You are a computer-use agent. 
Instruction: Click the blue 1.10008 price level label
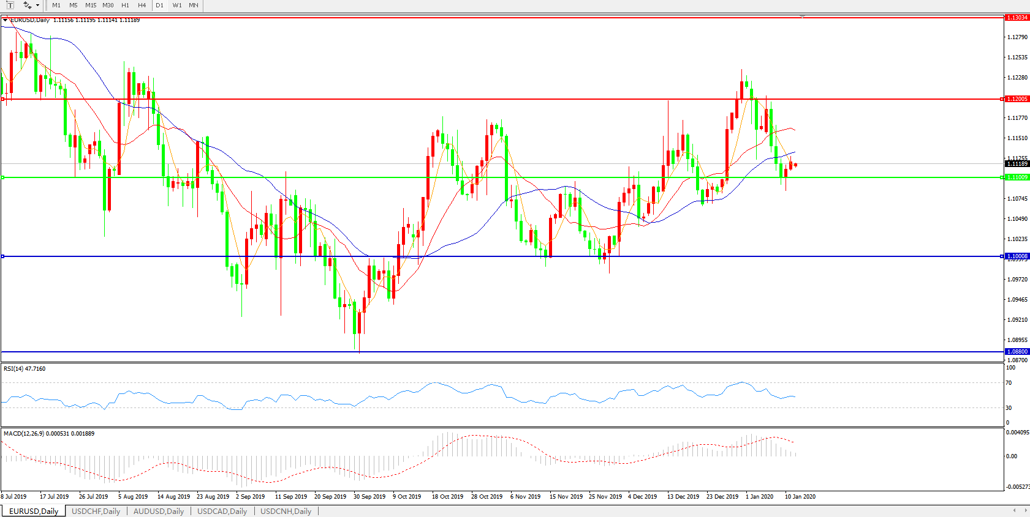(1017, 256)
